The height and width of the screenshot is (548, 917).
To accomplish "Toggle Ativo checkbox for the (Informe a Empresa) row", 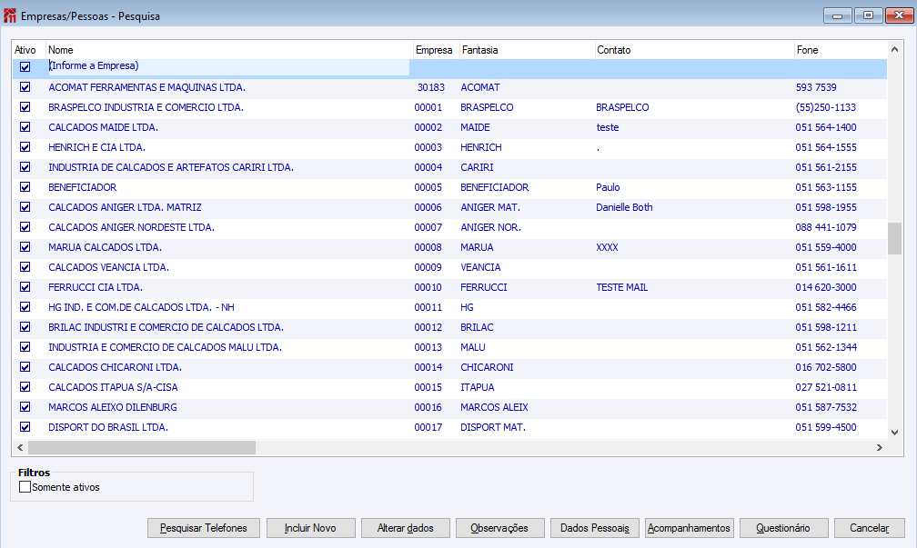I will tap(25, 66).
